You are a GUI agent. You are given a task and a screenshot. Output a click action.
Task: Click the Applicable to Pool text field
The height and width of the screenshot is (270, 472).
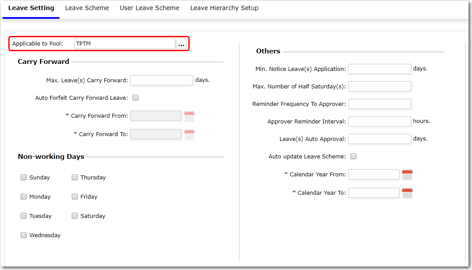(x=125, y=44)
